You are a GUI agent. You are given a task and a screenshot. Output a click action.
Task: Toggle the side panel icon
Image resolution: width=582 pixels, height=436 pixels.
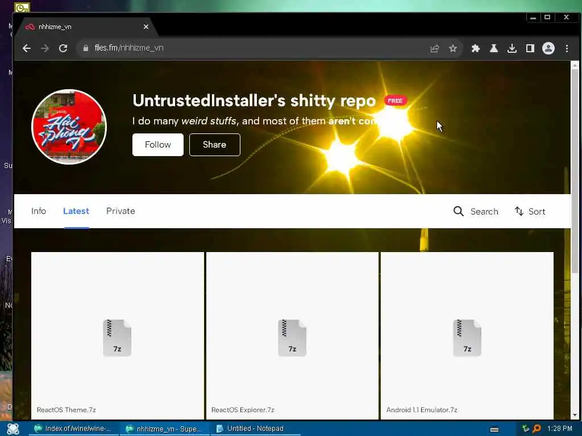tap(530, 48)
